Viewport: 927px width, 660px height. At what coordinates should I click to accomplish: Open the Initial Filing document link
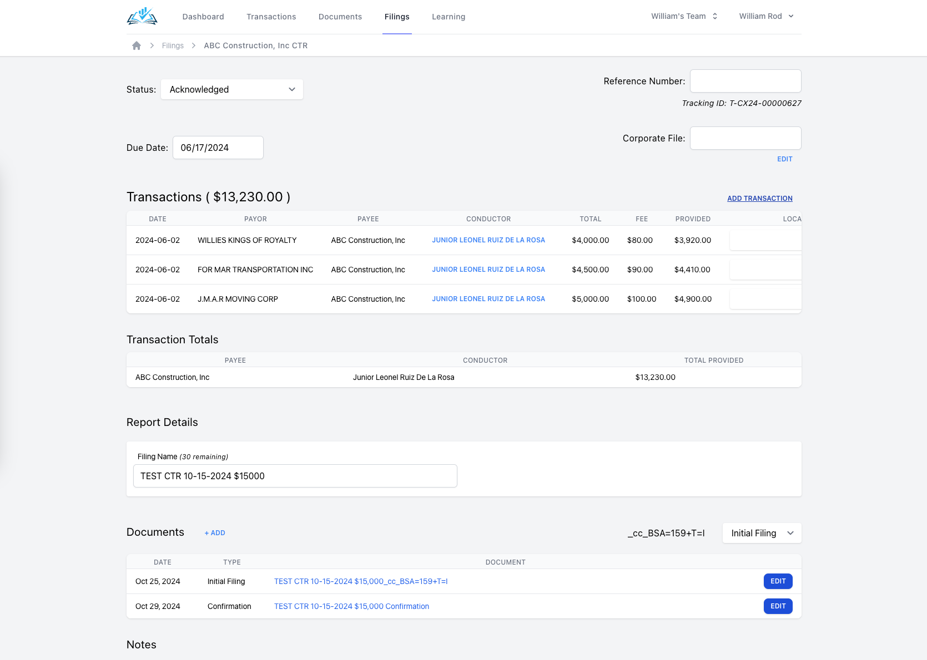[361, 581]
